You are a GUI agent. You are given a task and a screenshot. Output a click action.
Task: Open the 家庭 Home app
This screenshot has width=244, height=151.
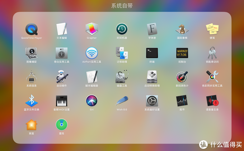[32, 125]
